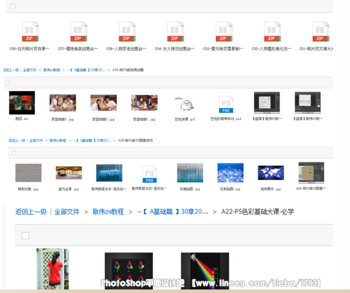Open the 地球展开.jpg world map thumbnail

271,173
